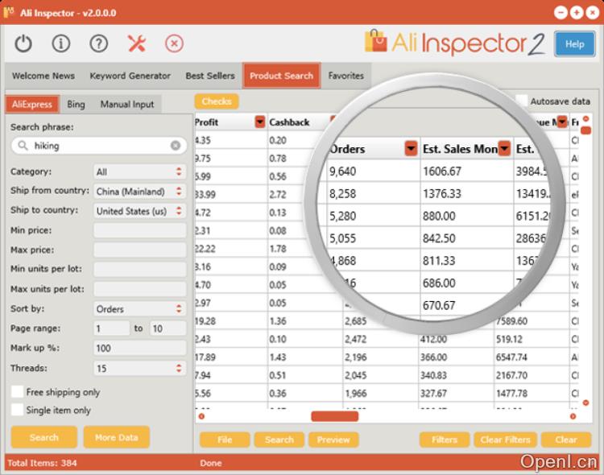Open the Manual Input tab
Viewport: 604px width, 475px height.
point(127,105)
